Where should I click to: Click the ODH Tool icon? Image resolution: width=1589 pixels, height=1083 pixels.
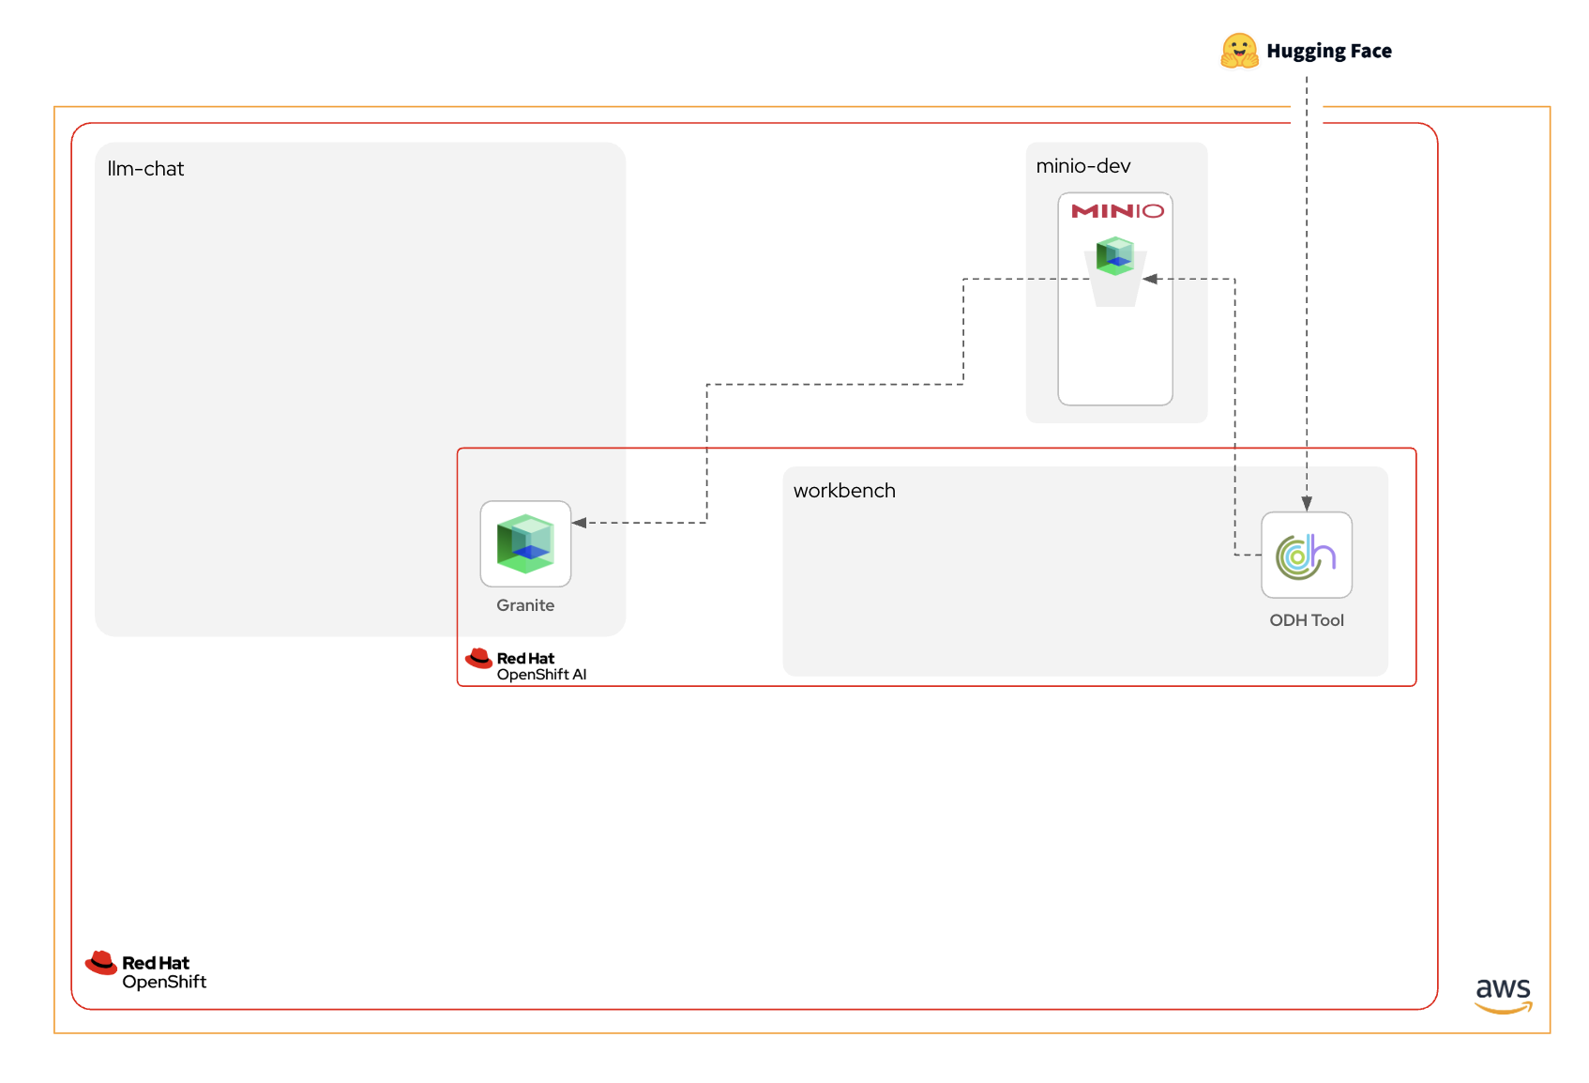click(x=1306, y=555)
